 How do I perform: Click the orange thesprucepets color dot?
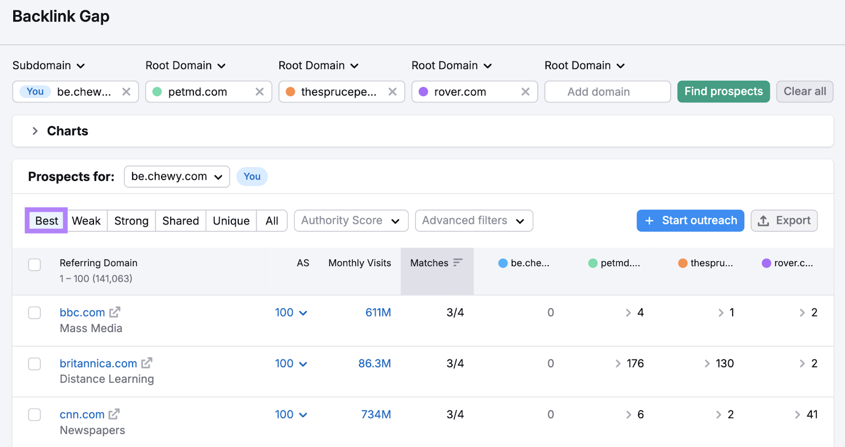pyautogui.click(x=290, y=92)
